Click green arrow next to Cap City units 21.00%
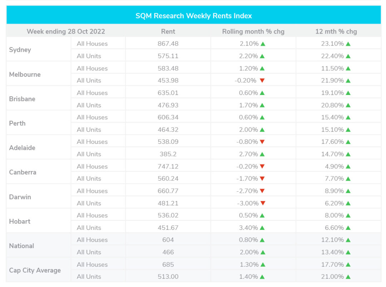This screenshot has width=386, height=287. click(348, 277)
